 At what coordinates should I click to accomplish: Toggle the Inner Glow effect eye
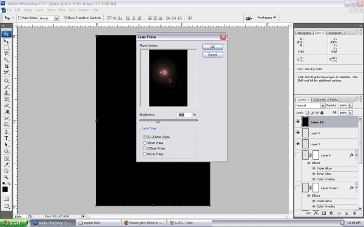314,174
